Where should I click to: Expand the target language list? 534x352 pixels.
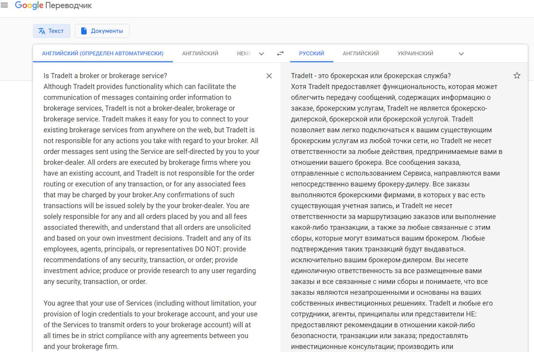461,54
